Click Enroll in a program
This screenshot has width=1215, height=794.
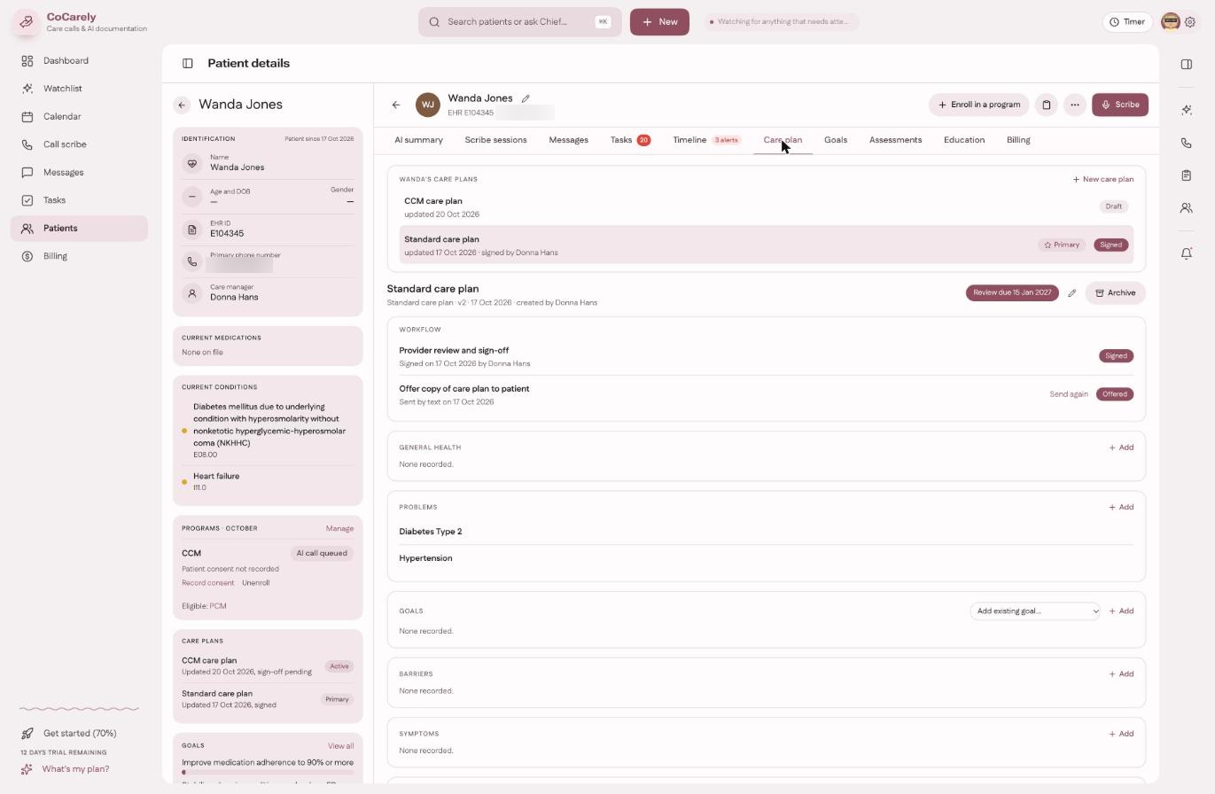[978, 105]
